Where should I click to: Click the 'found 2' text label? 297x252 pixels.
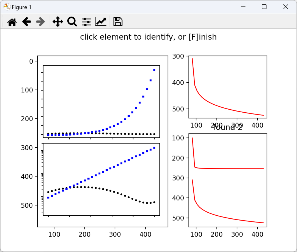[x=227, y=128]
